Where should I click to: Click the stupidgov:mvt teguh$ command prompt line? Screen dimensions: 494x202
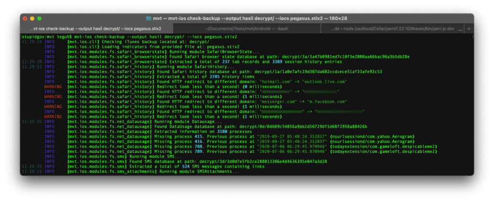click(x=46, y=37)
